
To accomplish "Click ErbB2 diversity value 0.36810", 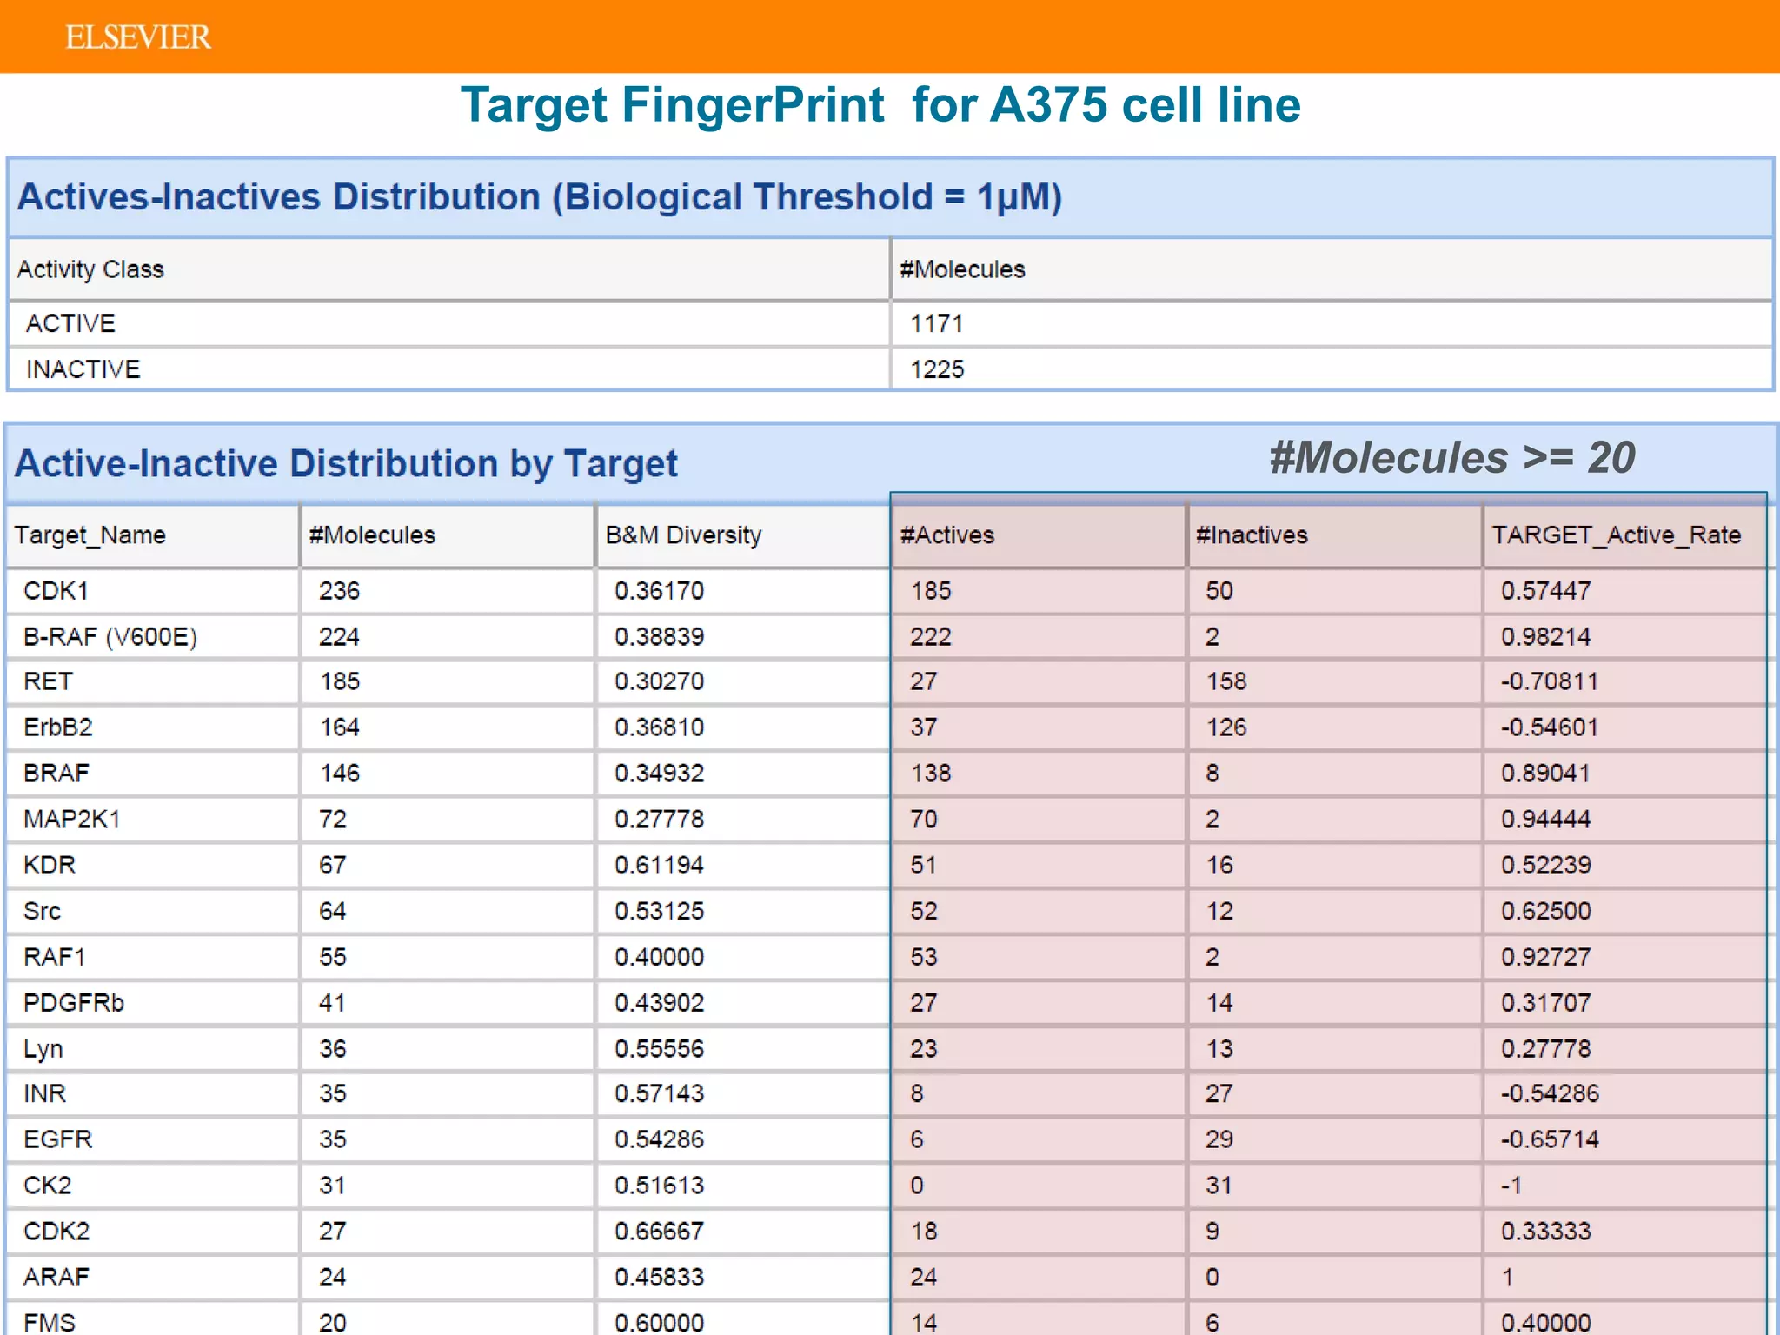I will (659, 727).
